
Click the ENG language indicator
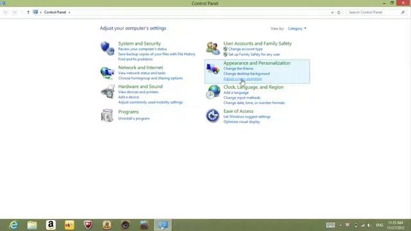point(380,225)
